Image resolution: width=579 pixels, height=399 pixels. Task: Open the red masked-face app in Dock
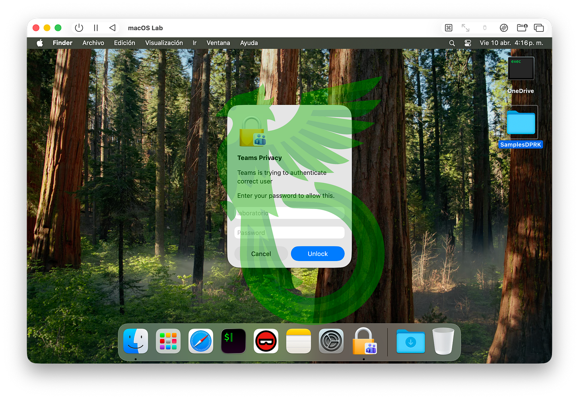coord(266,341)
